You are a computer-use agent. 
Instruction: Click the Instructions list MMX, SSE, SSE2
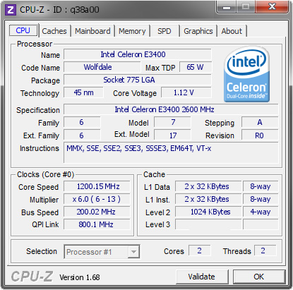coord(171,152)
